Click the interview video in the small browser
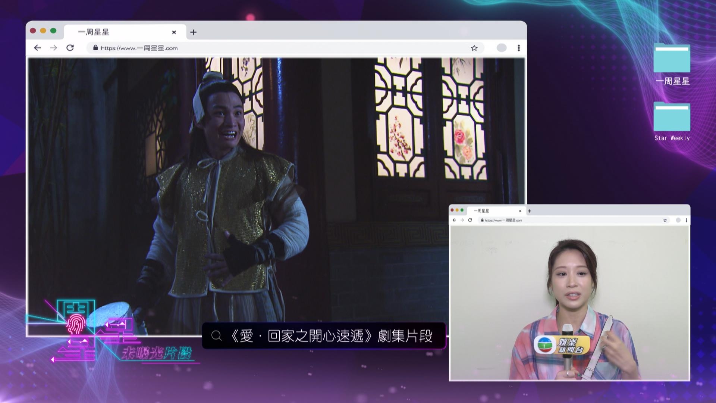Screen dimensions: 716x403 (569, 303)
